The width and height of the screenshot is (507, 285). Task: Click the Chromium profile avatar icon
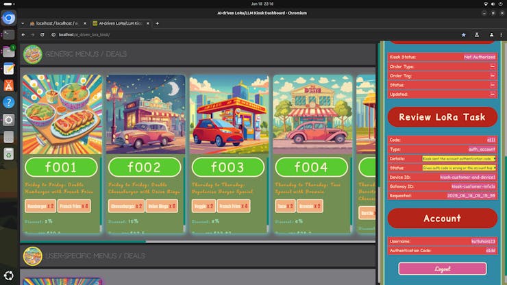tap(478, 34)
